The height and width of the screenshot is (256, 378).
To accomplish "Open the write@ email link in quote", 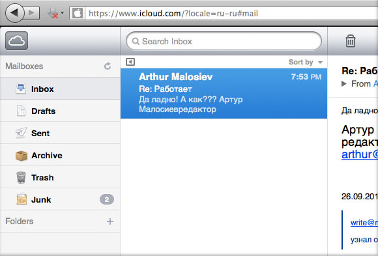I will click(x=364, y=223).
